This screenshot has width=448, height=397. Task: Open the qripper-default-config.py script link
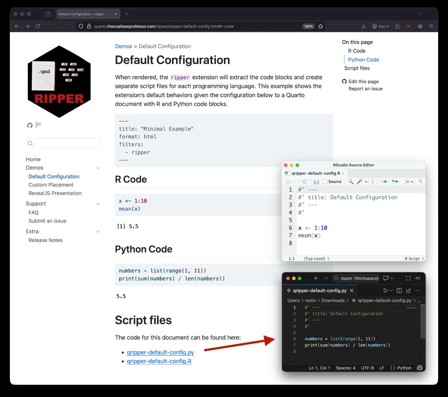pyautogui.click(x=160, y=352)
